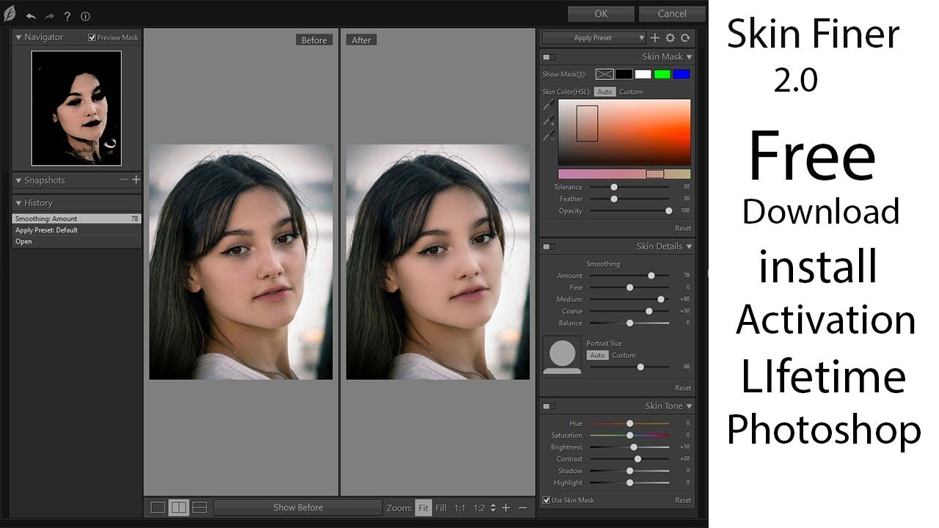Set zoom to 1:1
This screenshot has width=939, height=528.
coord(460,507)
